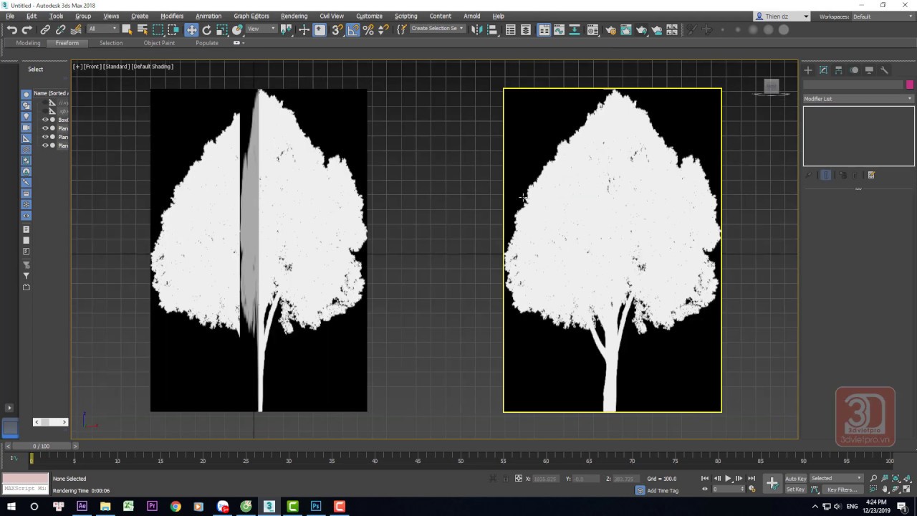Open the key mode 'Selected' dropdown
Image resolution: width=917 pixels, height=516 pixels.
[836, 478]
